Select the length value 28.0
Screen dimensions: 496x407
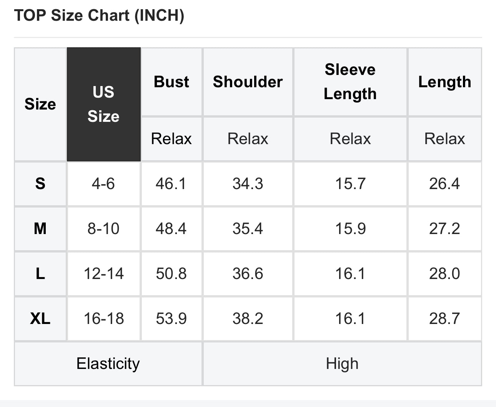[444, 274]
